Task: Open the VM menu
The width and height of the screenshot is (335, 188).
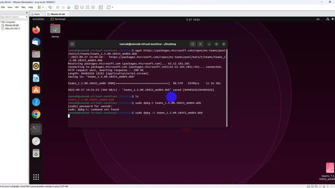Action: (17, 7)
